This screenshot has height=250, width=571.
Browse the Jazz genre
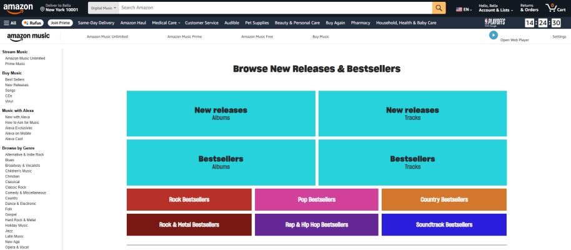click(9, 231)
